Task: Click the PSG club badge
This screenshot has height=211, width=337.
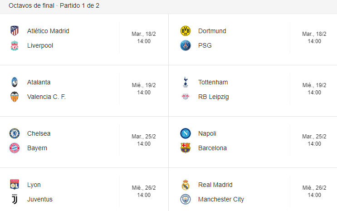Action: pyautogui.click(x=186, y=45)
